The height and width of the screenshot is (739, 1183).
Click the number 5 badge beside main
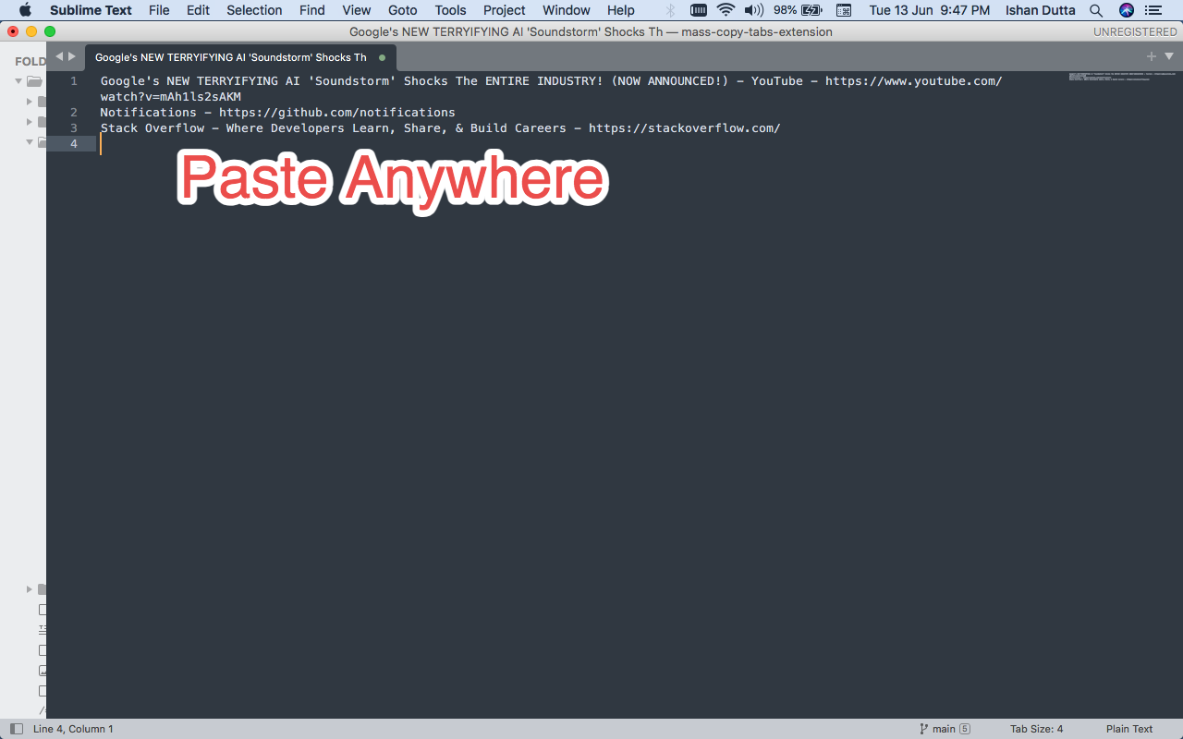click(x=965, y=729)
